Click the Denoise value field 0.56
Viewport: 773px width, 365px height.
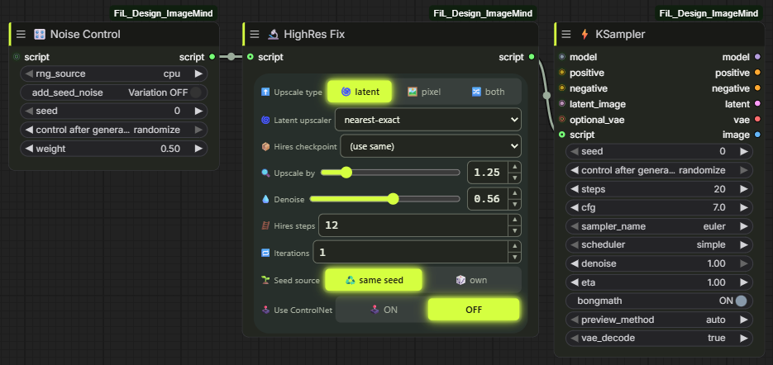tap(488, 199)
